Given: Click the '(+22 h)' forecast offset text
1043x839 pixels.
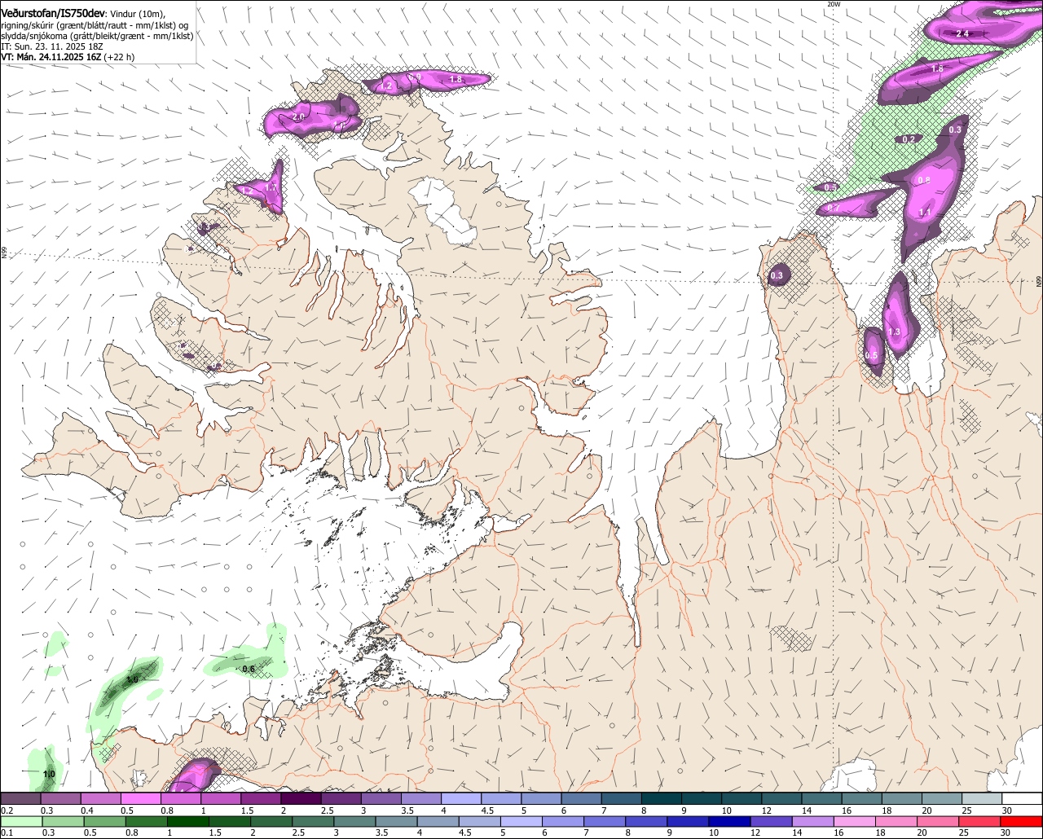Looking at the screenshot, I should 119,58.
